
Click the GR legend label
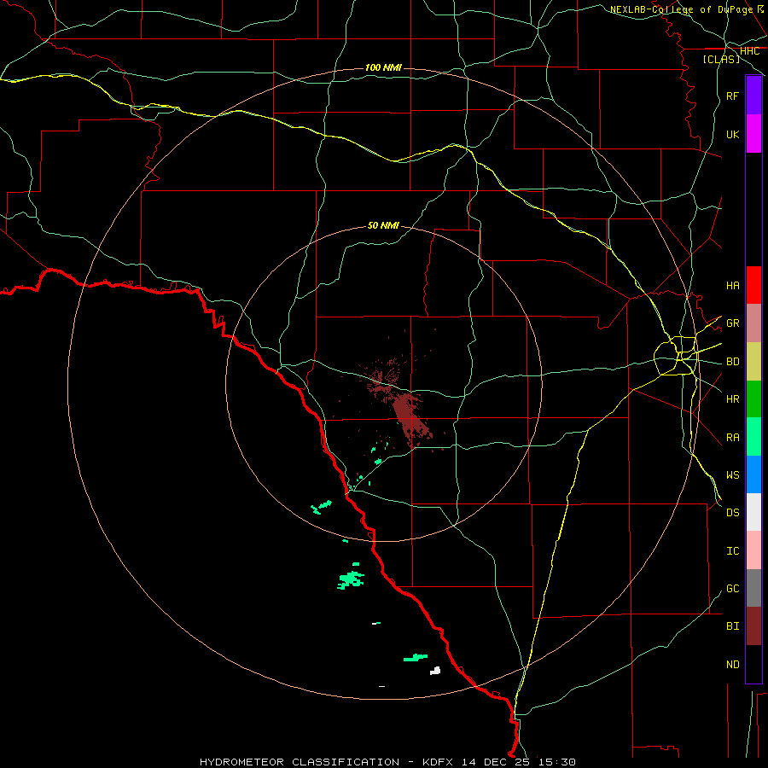pyautogui.click(x=732, y=323)
